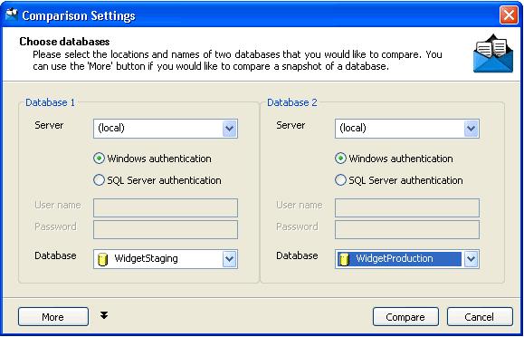Click the Database 2 Password field

tap(407, 229)
